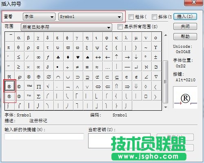This screenshot has width=204, height=163.
Task: Click the symbol grid scrollbar up arrow
Action: tap(166, 35)
